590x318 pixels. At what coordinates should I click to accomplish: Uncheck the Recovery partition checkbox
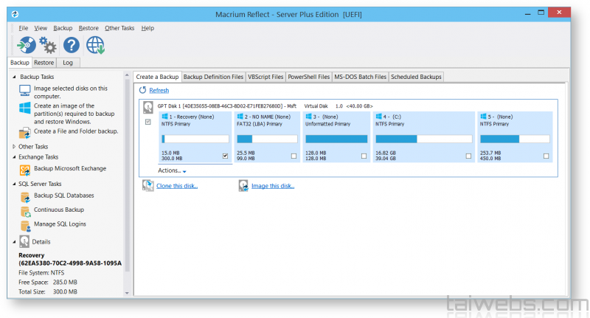point(225,156)
